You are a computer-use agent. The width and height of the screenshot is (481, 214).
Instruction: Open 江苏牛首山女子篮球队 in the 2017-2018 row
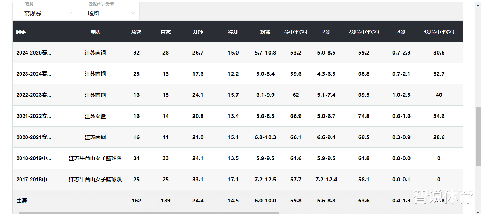(x=95, y=180)
